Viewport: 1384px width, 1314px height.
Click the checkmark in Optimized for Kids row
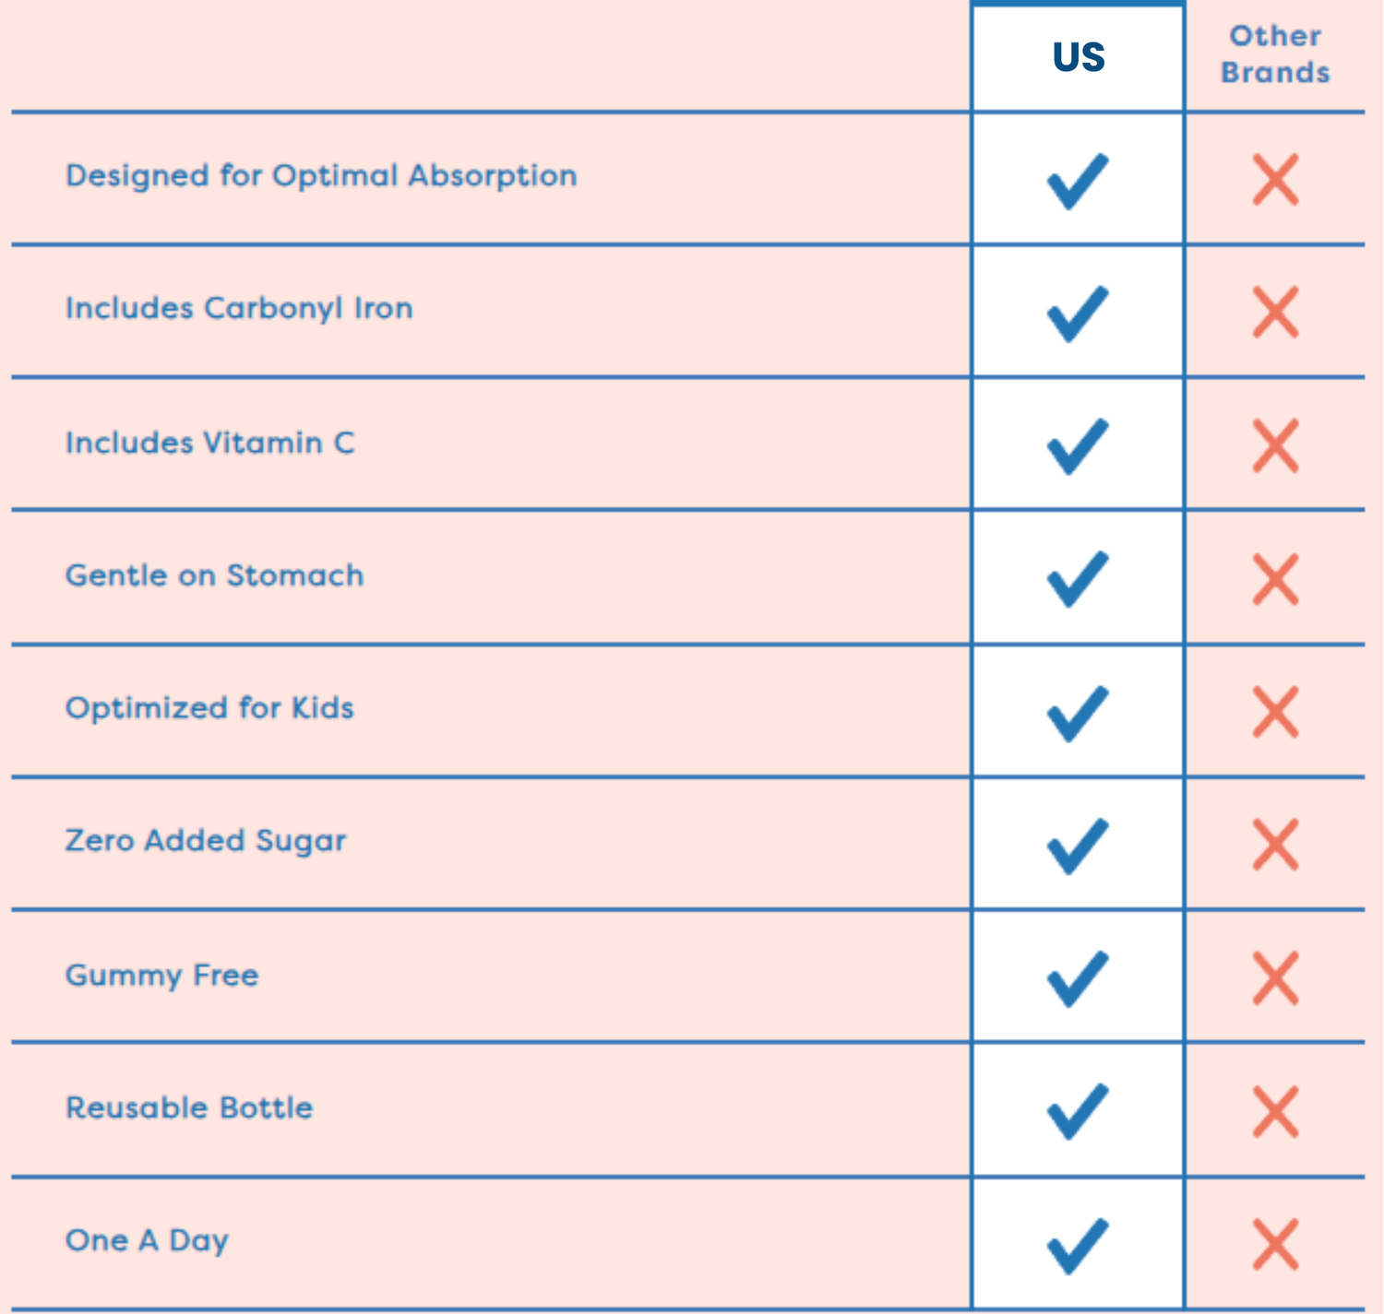tap(1077, 713)
